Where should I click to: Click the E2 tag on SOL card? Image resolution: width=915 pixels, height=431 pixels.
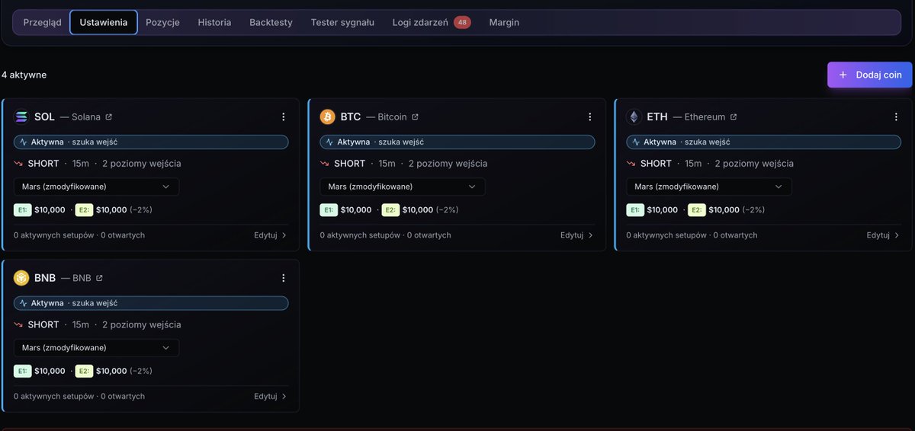(x=84, y=210)
